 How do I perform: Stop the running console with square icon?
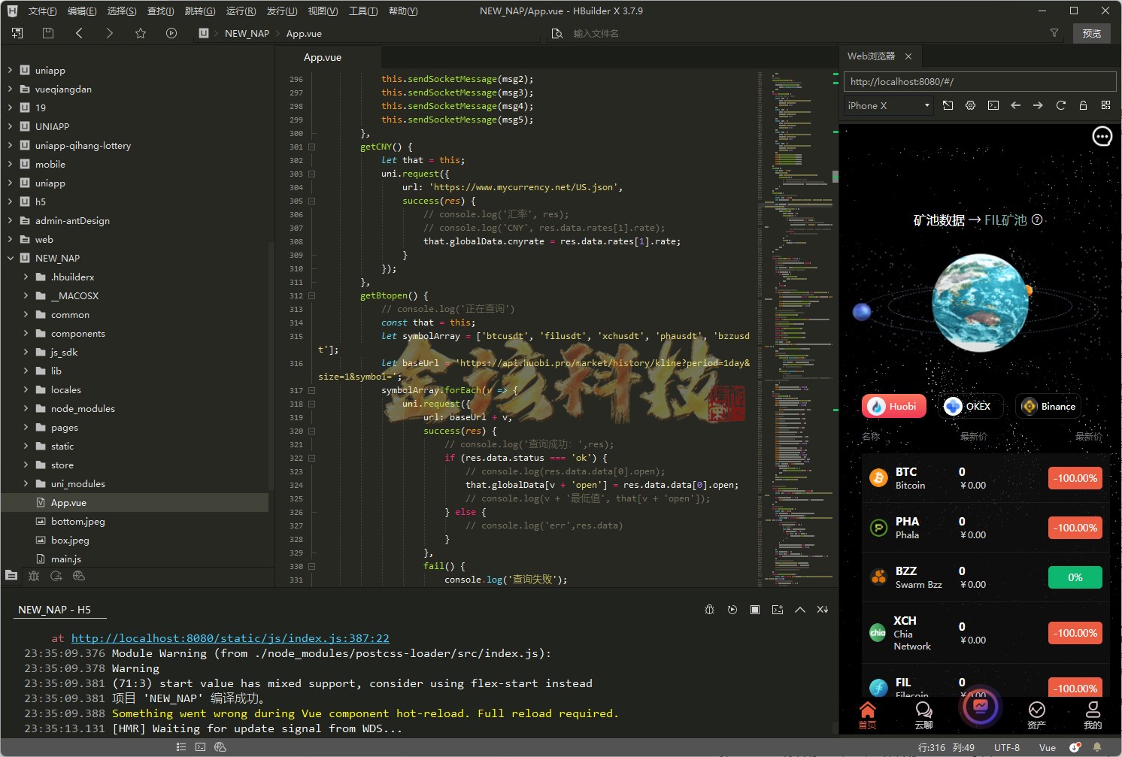pos(754,610)
